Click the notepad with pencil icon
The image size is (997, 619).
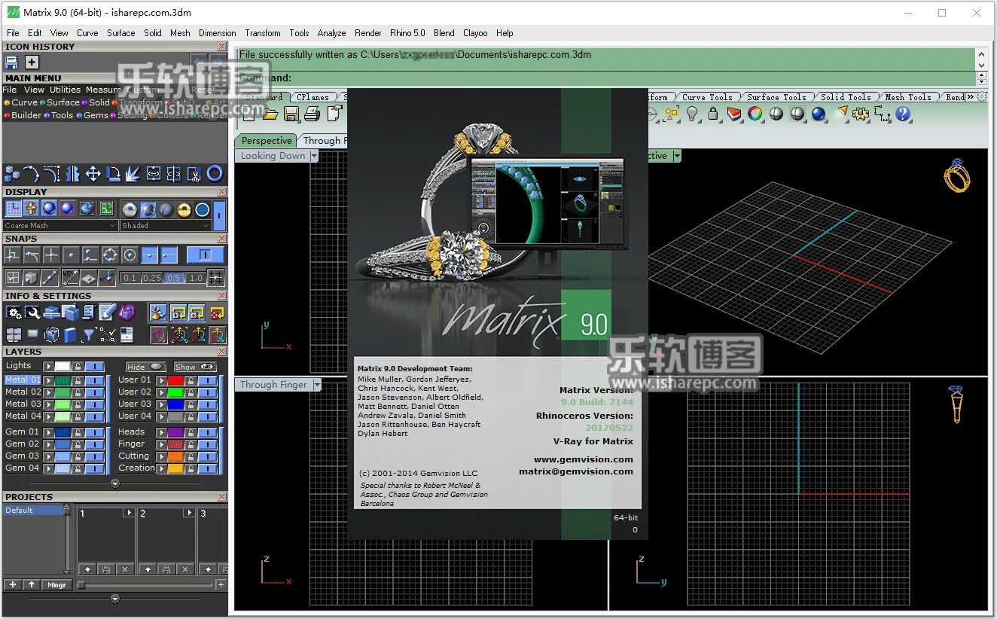tap(108, 313)
